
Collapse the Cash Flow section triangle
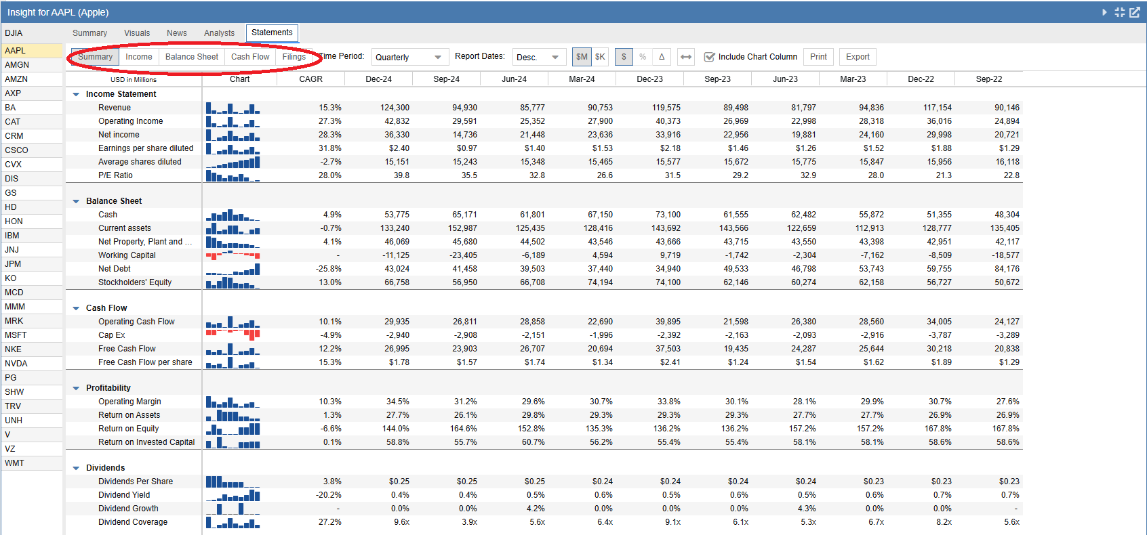[76, 308]
